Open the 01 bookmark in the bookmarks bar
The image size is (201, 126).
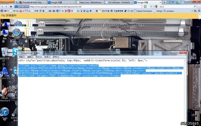click(x=16, y=11)
